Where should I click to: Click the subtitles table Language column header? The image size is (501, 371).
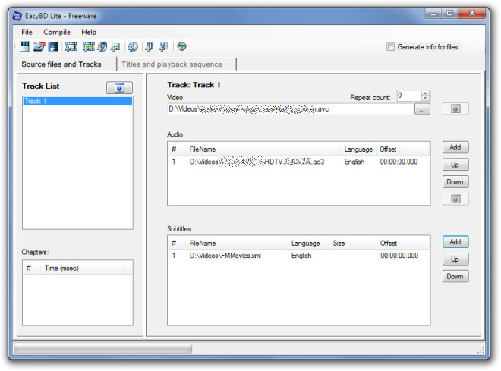pyautogui.click(x=308, y=243)
